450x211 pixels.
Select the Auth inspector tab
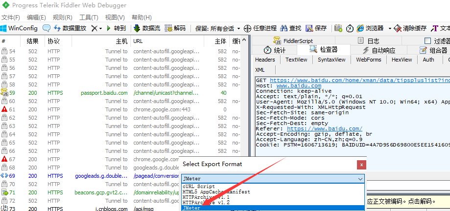click(428, 60)
